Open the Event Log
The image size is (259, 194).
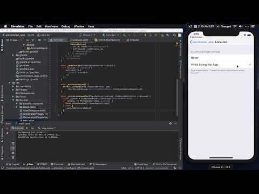tap(141, 164)
